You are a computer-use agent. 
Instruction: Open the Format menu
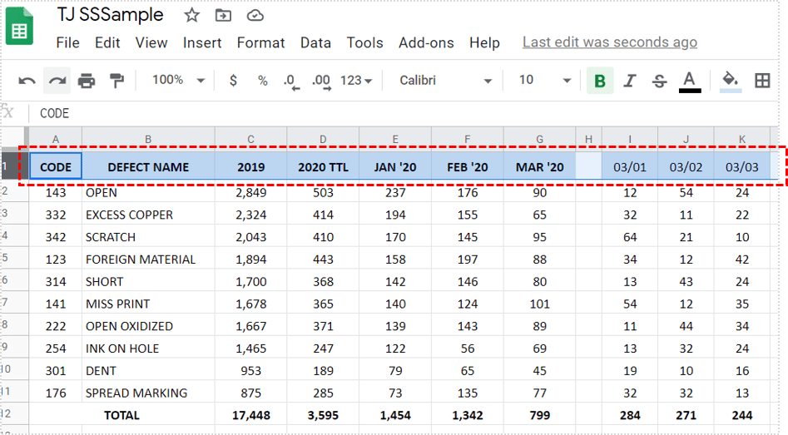click(x=260, y=42)
